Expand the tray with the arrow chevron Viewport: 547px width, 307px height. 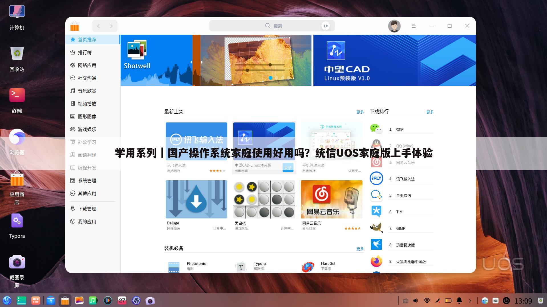[470, 300]
